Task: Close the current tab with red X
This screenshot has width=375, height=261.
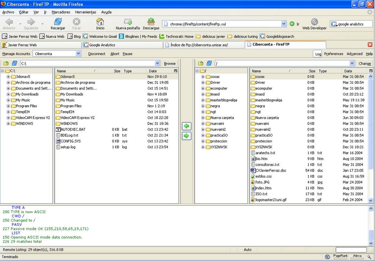Action: point(370,45)
